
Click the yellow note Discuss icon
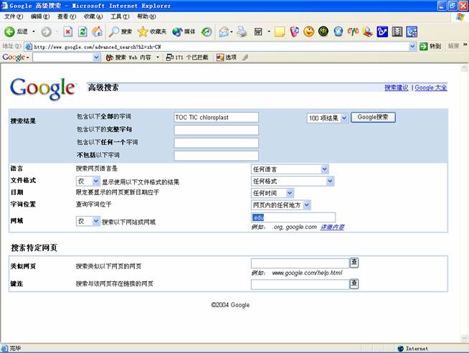(x=280, y=32)
